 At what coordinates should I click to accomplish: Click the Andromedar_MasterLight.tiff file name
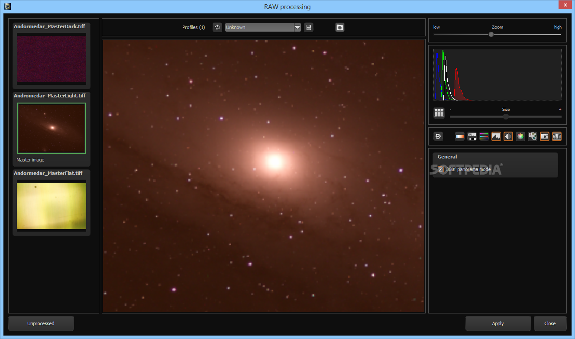click(50, 96)
